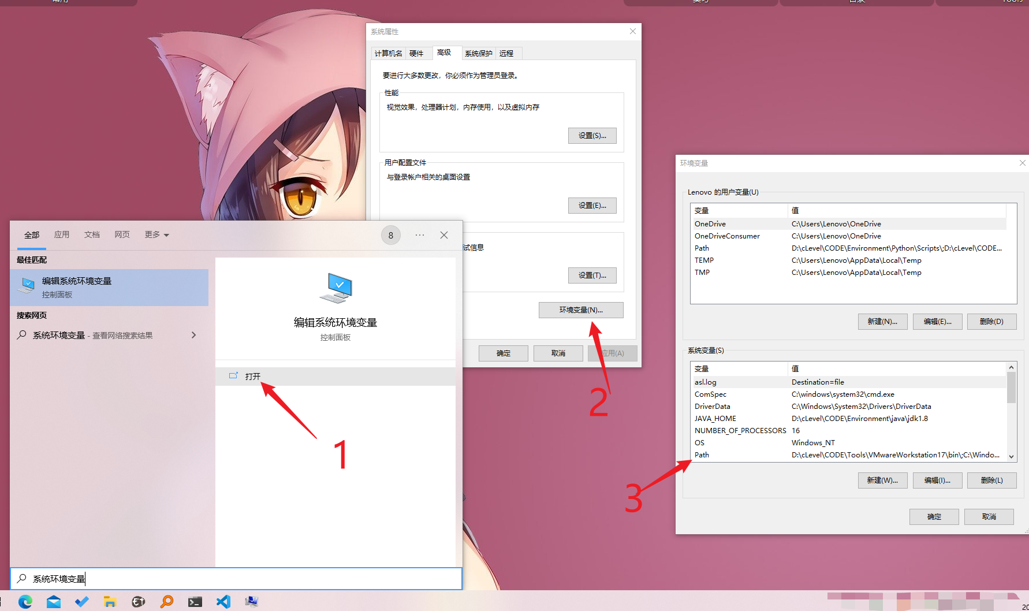Expand the 更多 dropdown in search filters
Image resolution: width=1029 pixels, height=611 pixels.
click(156, 234)
